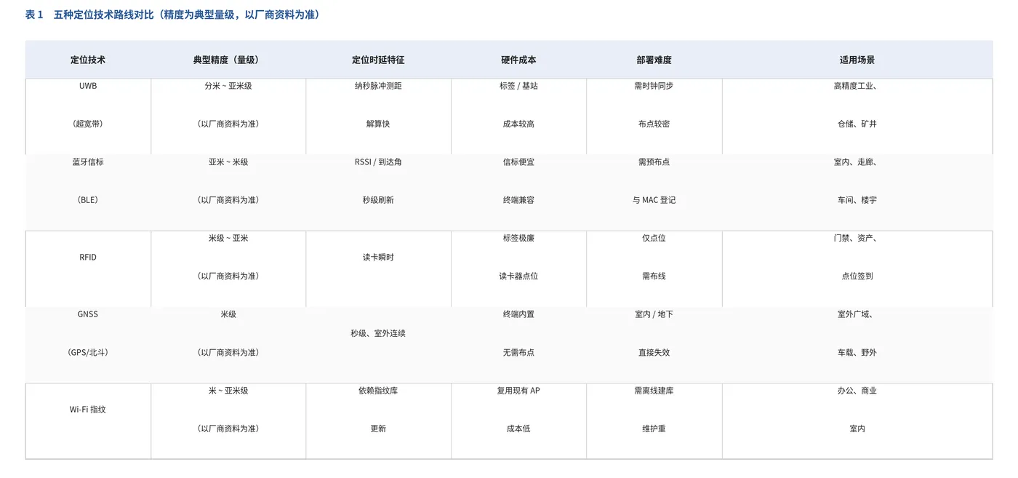
Task: Select the 标签极廉 text
Action: tap(518, 238)
